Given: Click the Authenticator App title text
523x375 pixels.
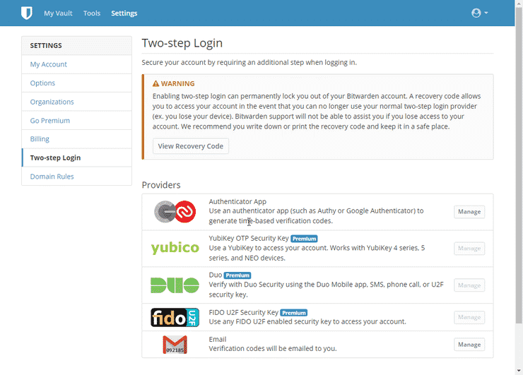Looking at the screenshot, I should 237,202.
